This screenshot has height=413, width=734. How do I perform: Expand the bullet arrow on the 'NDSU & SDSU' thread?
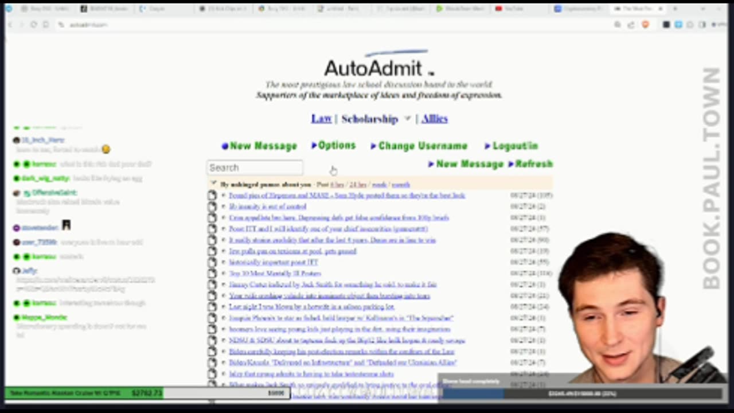pyautogui.click(x=223, y=340)
